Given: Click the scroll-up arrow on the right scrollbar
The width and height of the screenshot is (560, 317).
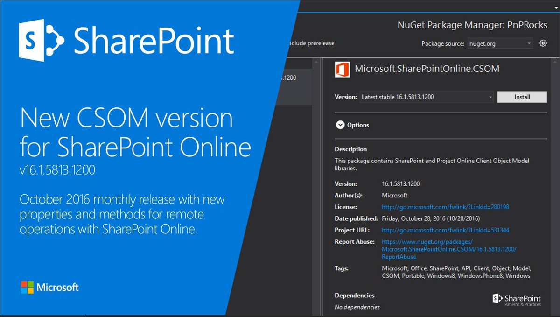Looking at the screenshot, I should click(x=556, y=61).
